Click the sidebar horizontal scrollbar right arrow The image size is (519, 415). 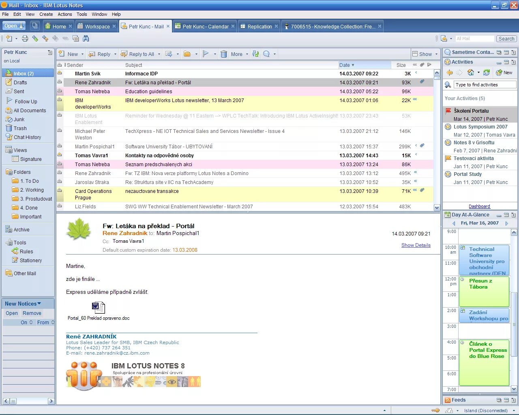[x=51, y=401]
